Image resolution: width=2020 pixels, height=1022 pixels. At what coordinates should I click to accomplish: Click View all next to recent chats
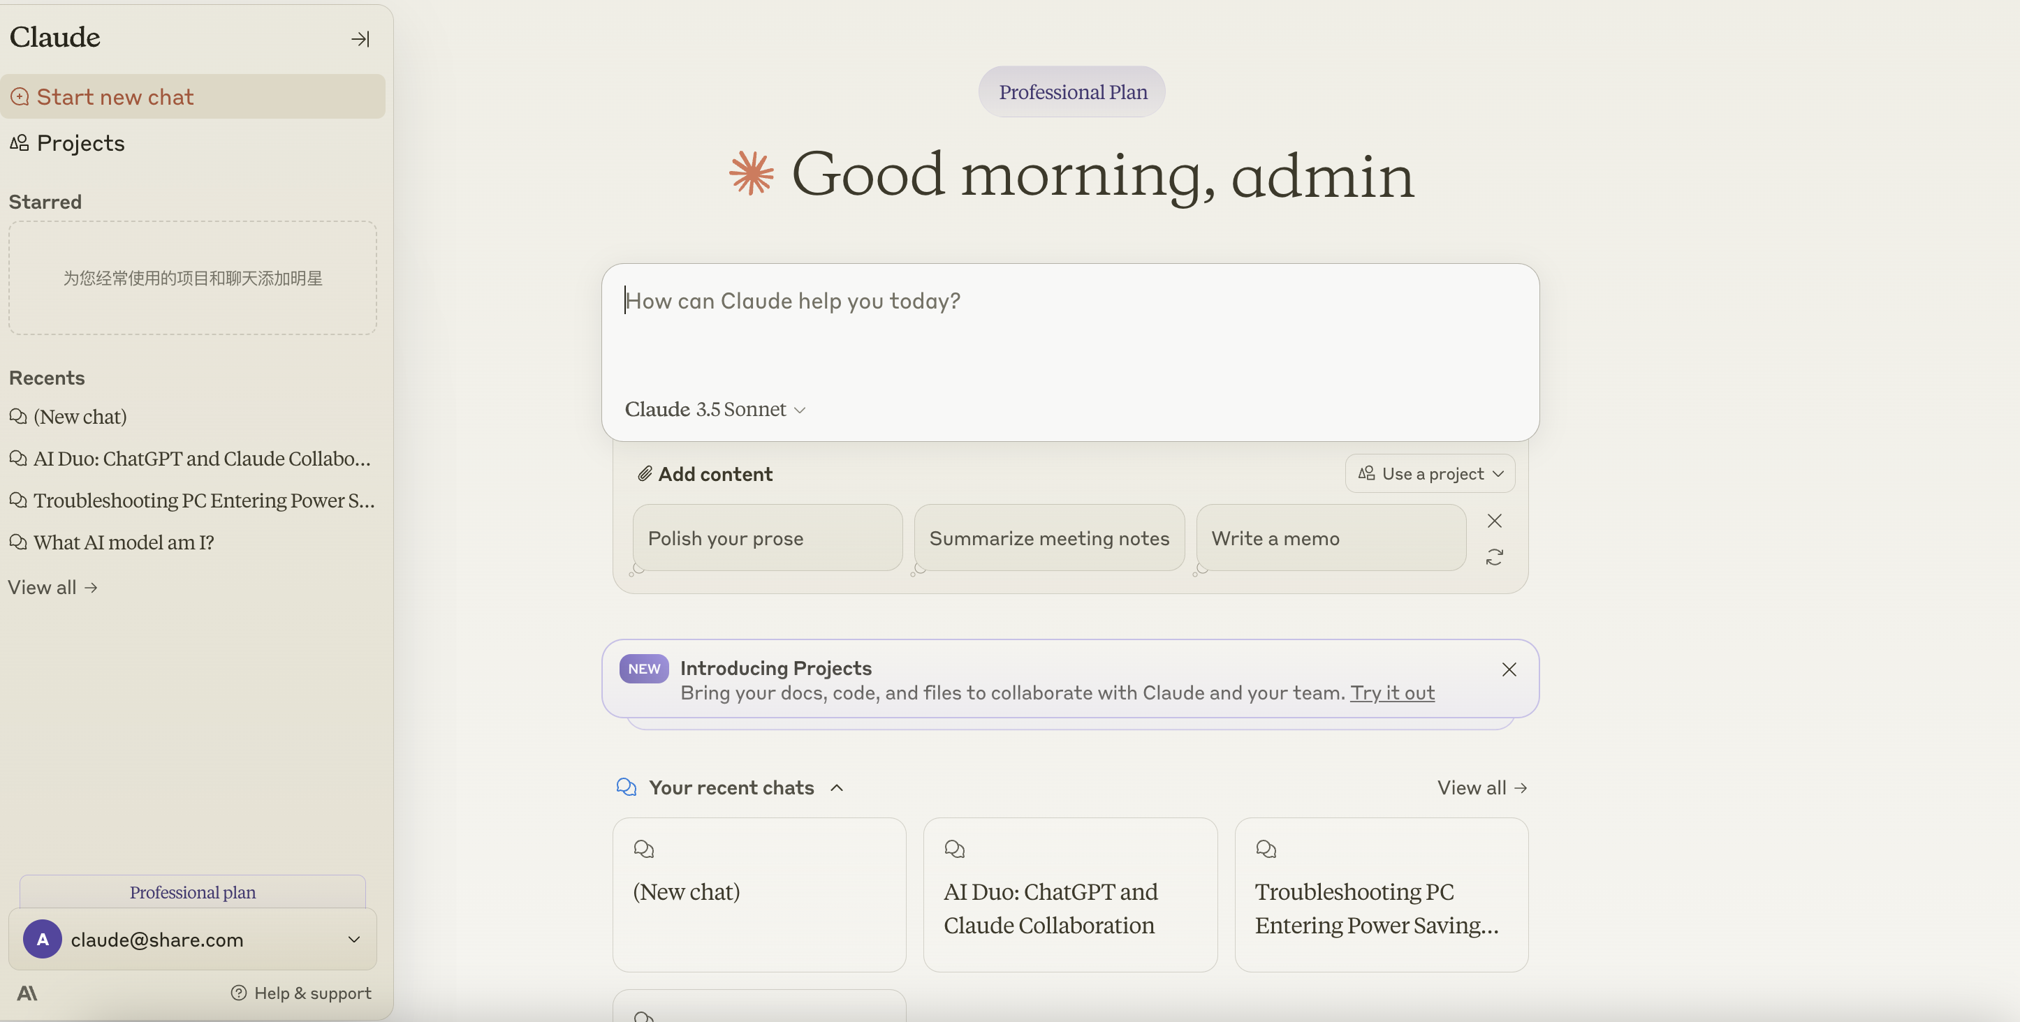coord(1482,787)
